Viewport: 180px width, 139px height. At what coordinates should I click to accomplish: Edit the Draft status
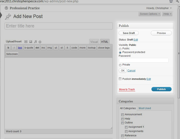point(136,40)
